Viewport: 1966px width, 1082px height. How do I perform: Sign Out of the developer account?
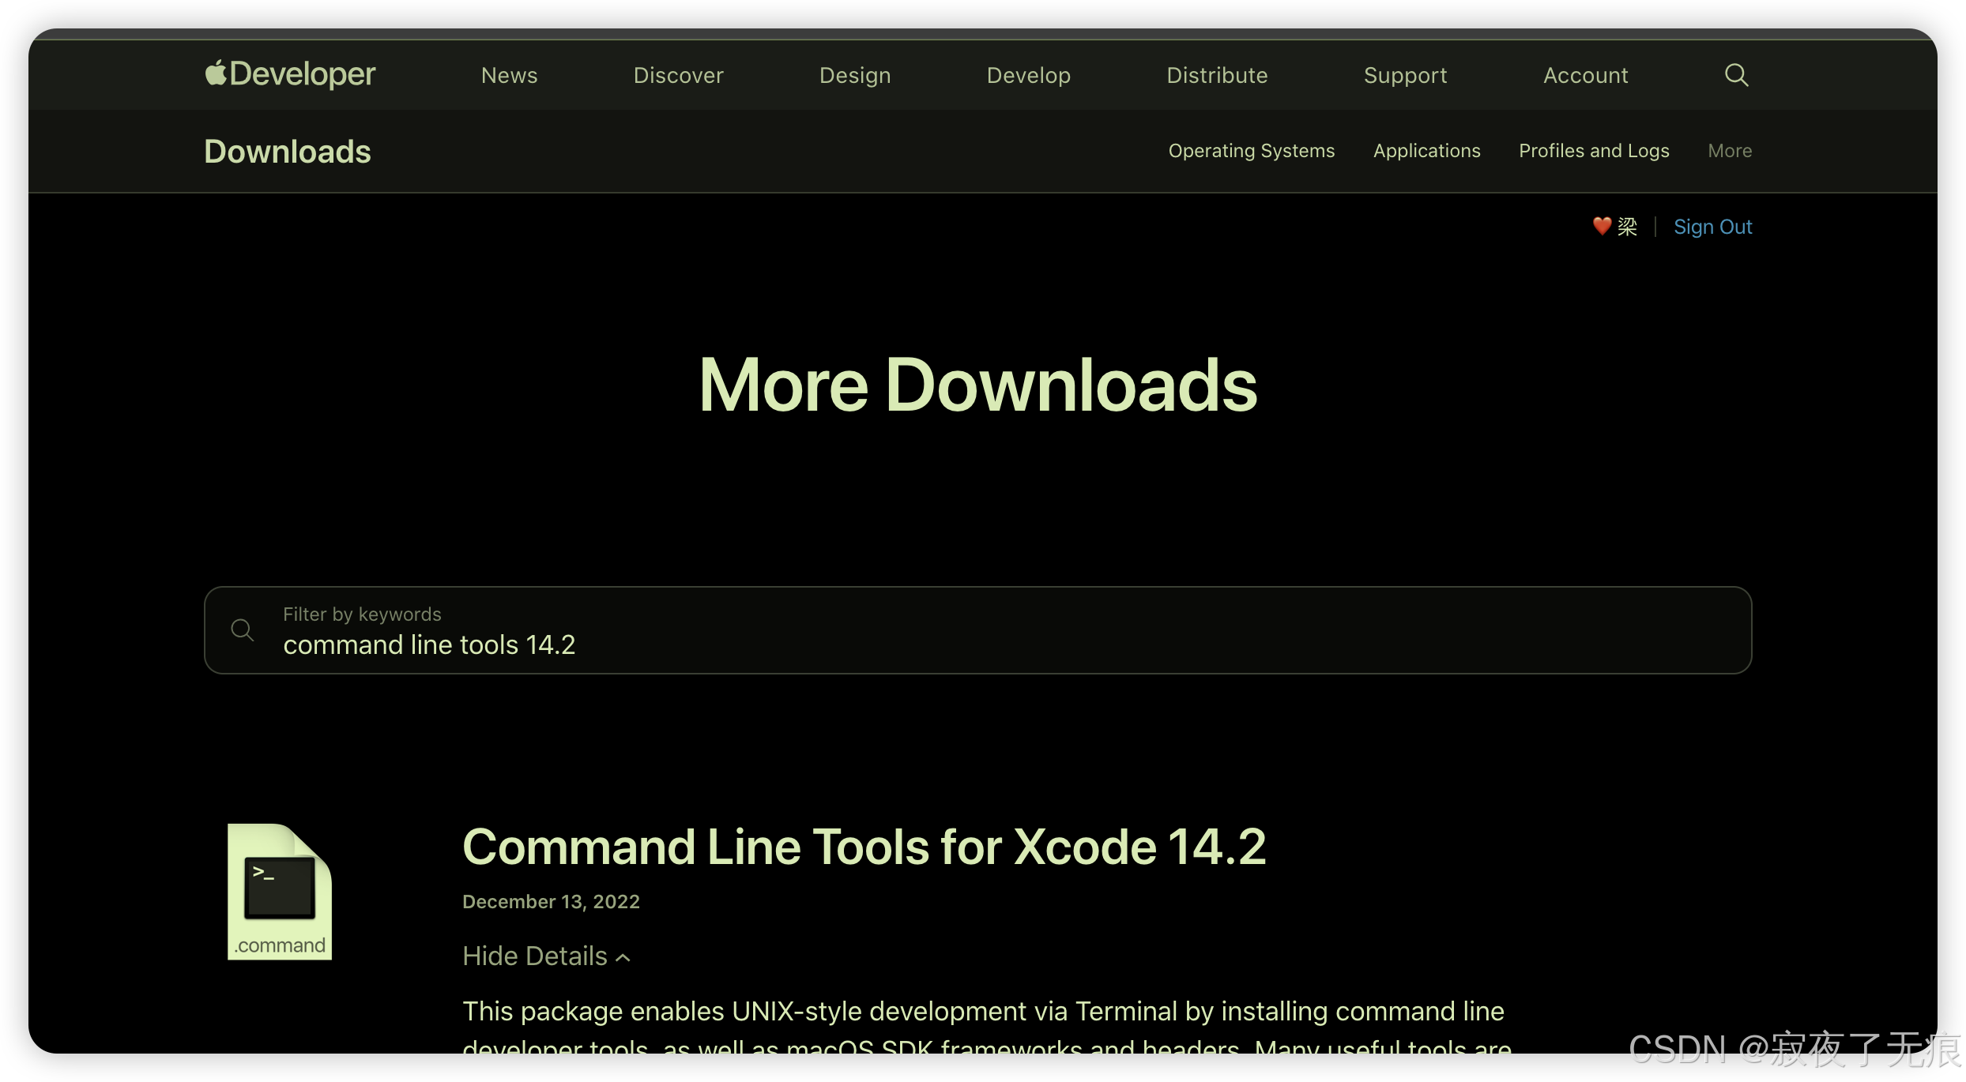1712,227
